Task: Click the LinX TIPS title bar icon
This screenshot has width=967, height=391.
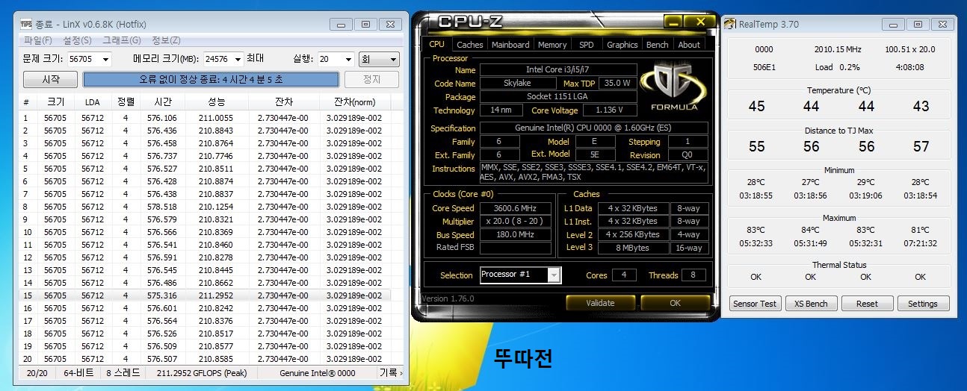Action: point(25,24)
